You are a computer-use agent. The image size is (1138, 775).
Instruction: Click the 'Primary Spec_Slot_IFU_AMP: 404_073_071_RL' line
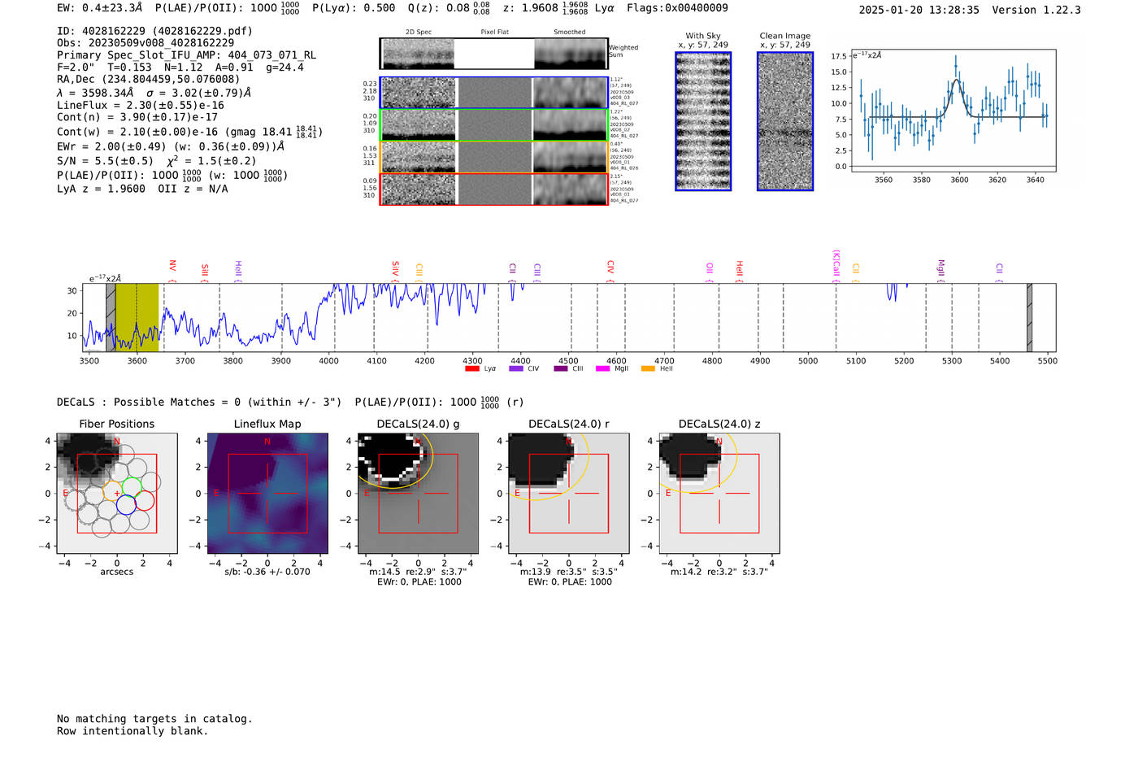[x=187, y=55]
